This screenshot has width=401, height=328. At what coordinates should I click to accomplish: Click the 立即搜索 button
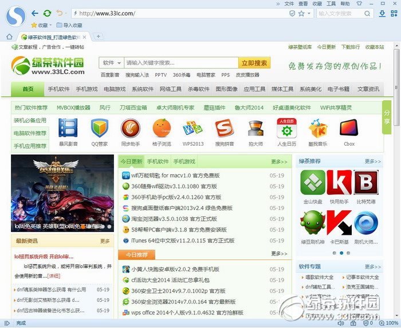tap(254, 63)
